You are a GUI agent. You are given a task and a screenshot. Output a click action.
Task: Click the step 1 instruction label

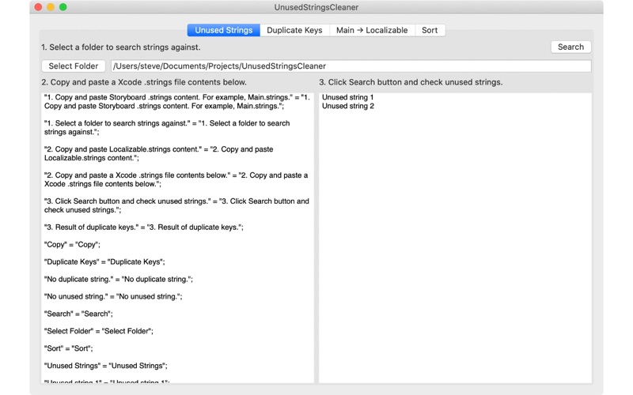click(x=121, y=47)
